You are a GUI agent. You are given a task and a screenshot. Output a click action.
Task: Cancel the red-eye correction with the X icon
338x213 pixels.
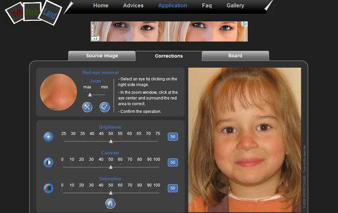point(87,107)
